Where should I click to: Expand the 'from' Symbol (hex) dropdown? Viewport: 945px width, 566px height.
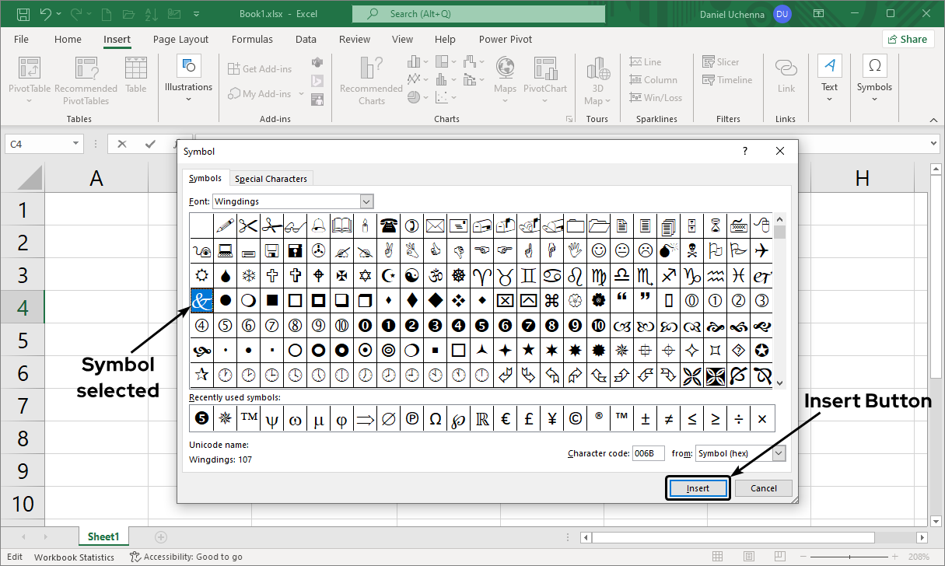click(x=779, y=453)
